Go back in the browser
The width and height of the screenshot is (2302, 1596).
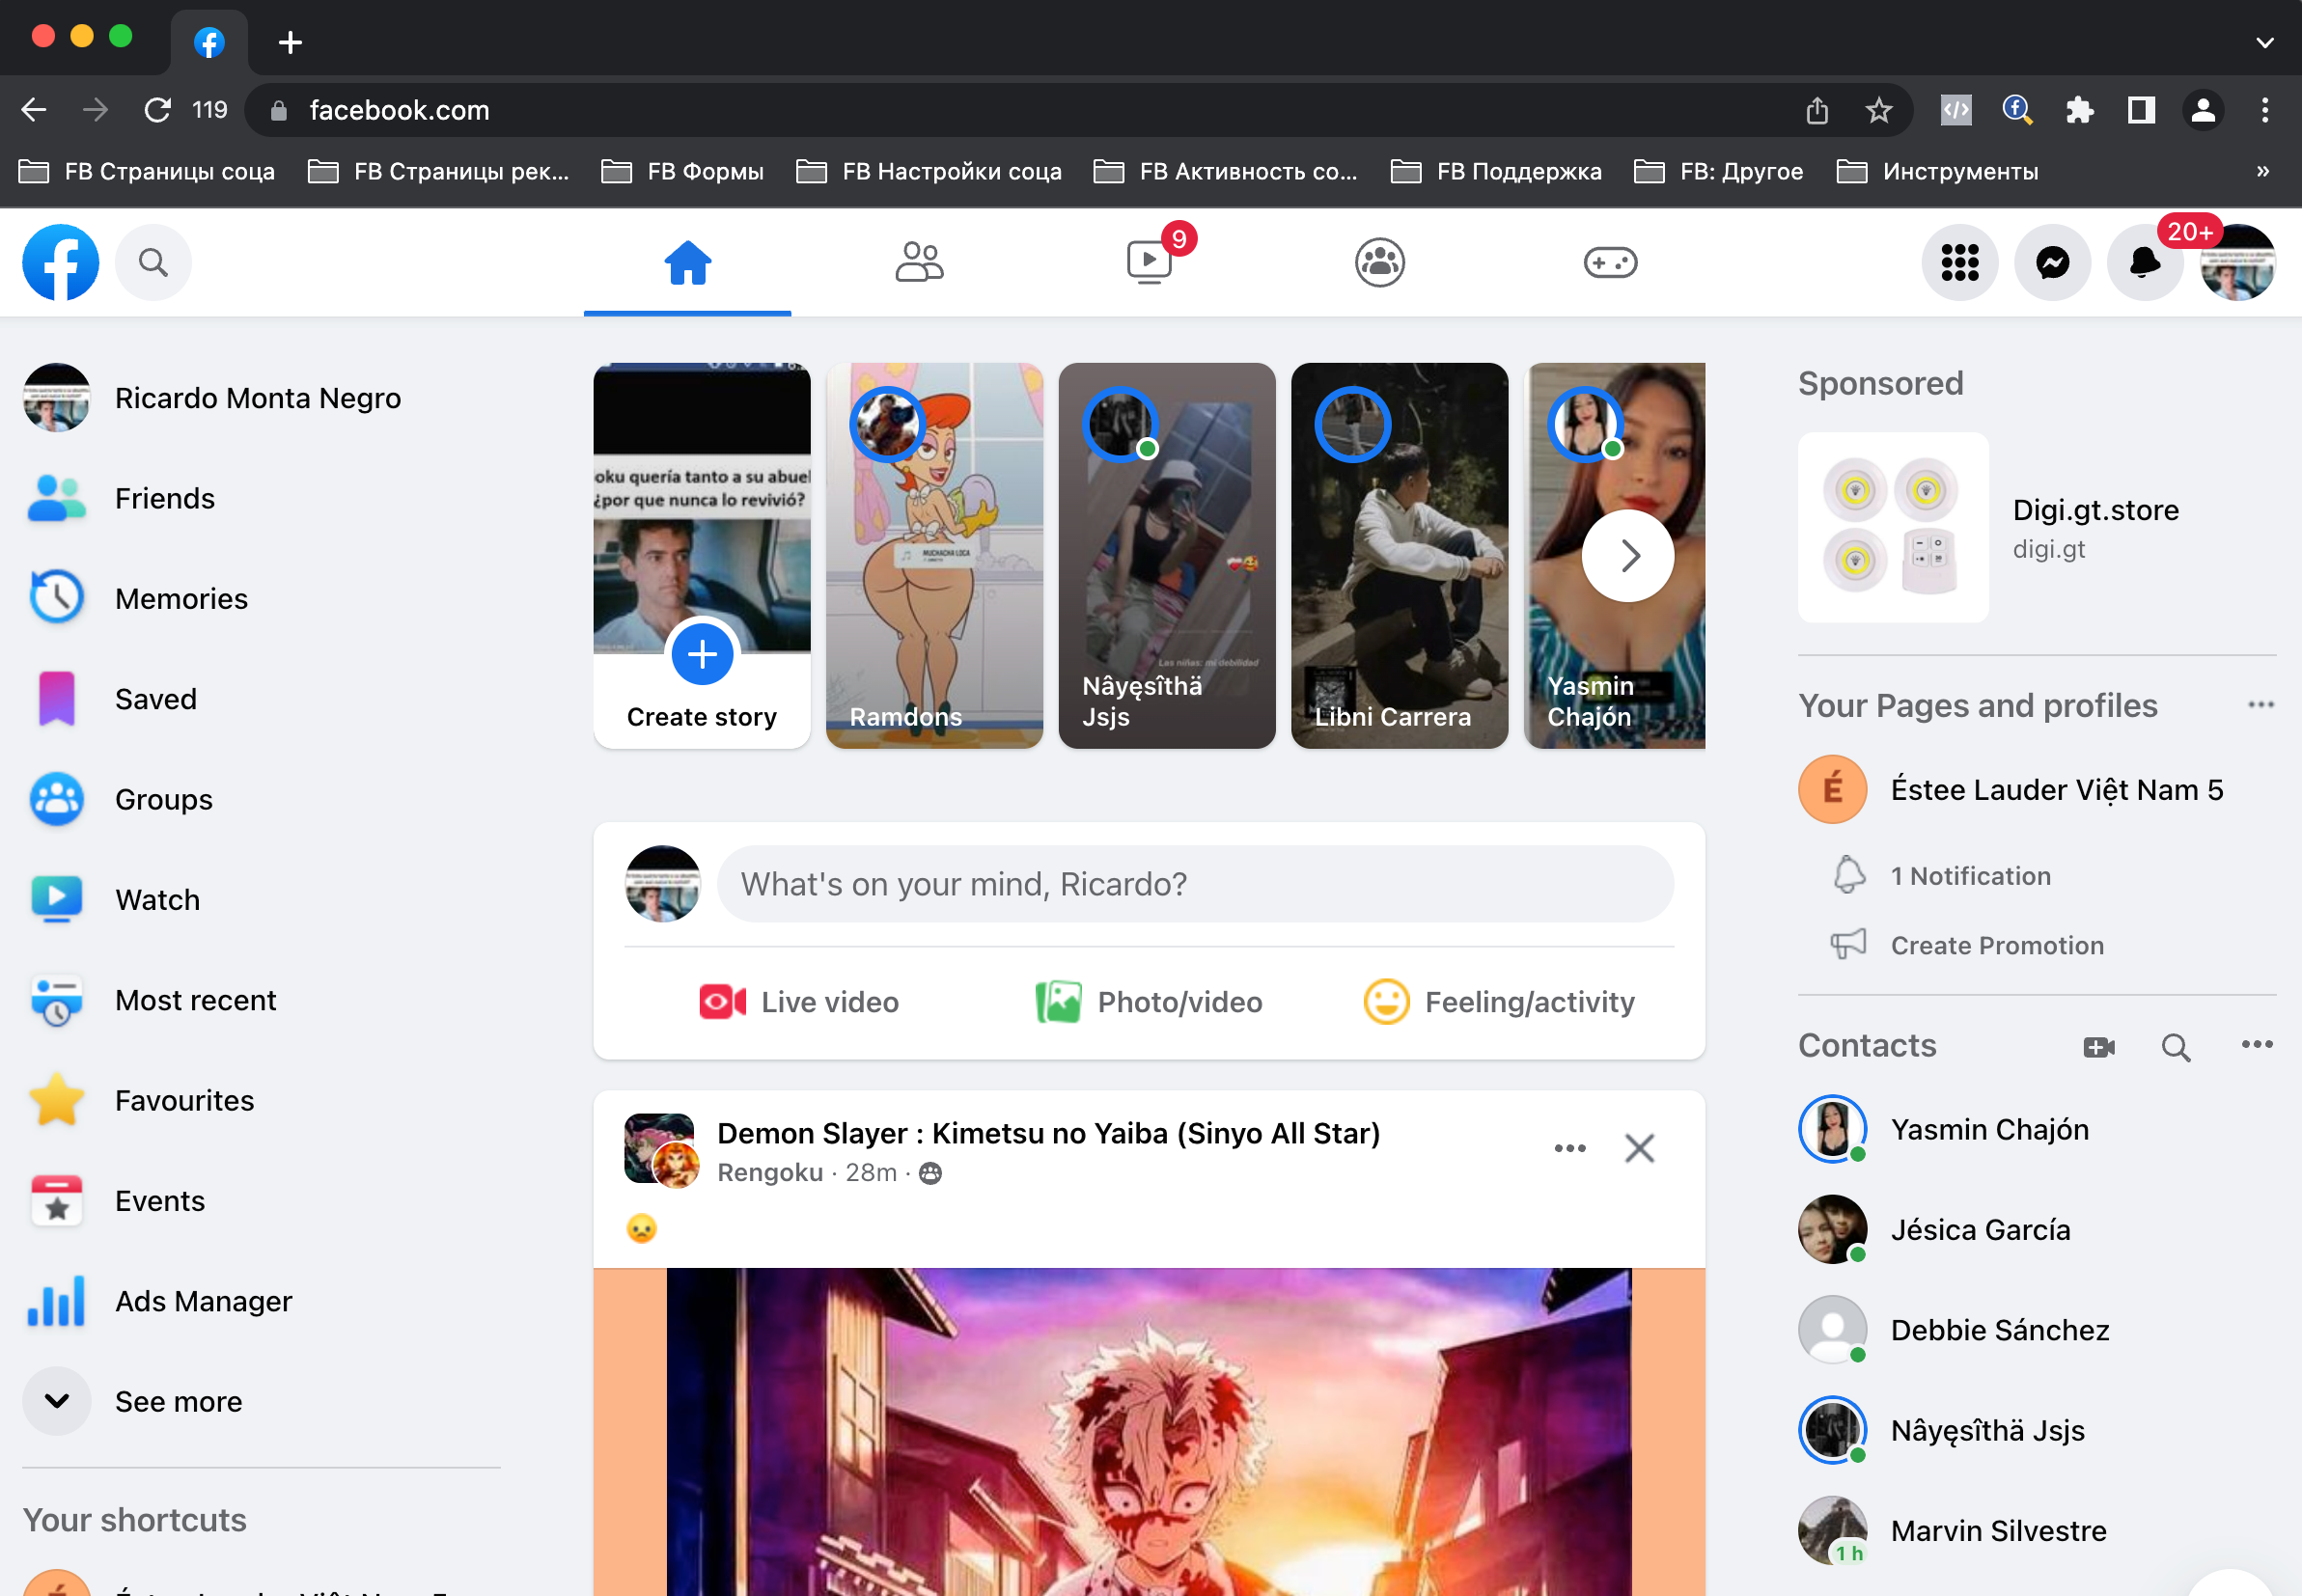pos(34,110)
